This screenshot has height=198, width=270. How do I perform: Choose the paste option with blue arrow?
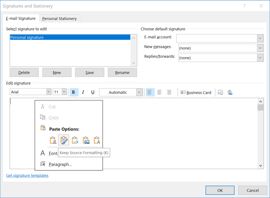pos(75,140)
